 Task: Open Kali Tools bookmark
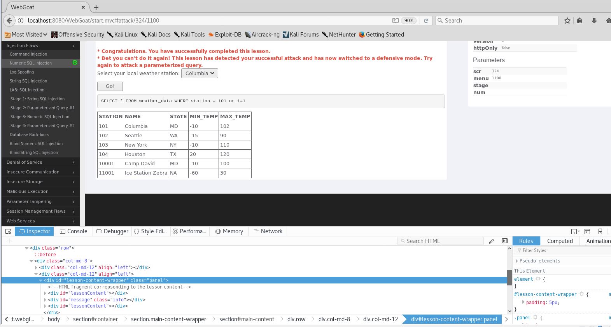coord(189,35)
